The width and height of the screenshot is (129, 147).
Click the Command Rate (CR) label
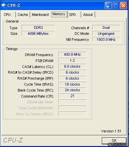point(37,97)
